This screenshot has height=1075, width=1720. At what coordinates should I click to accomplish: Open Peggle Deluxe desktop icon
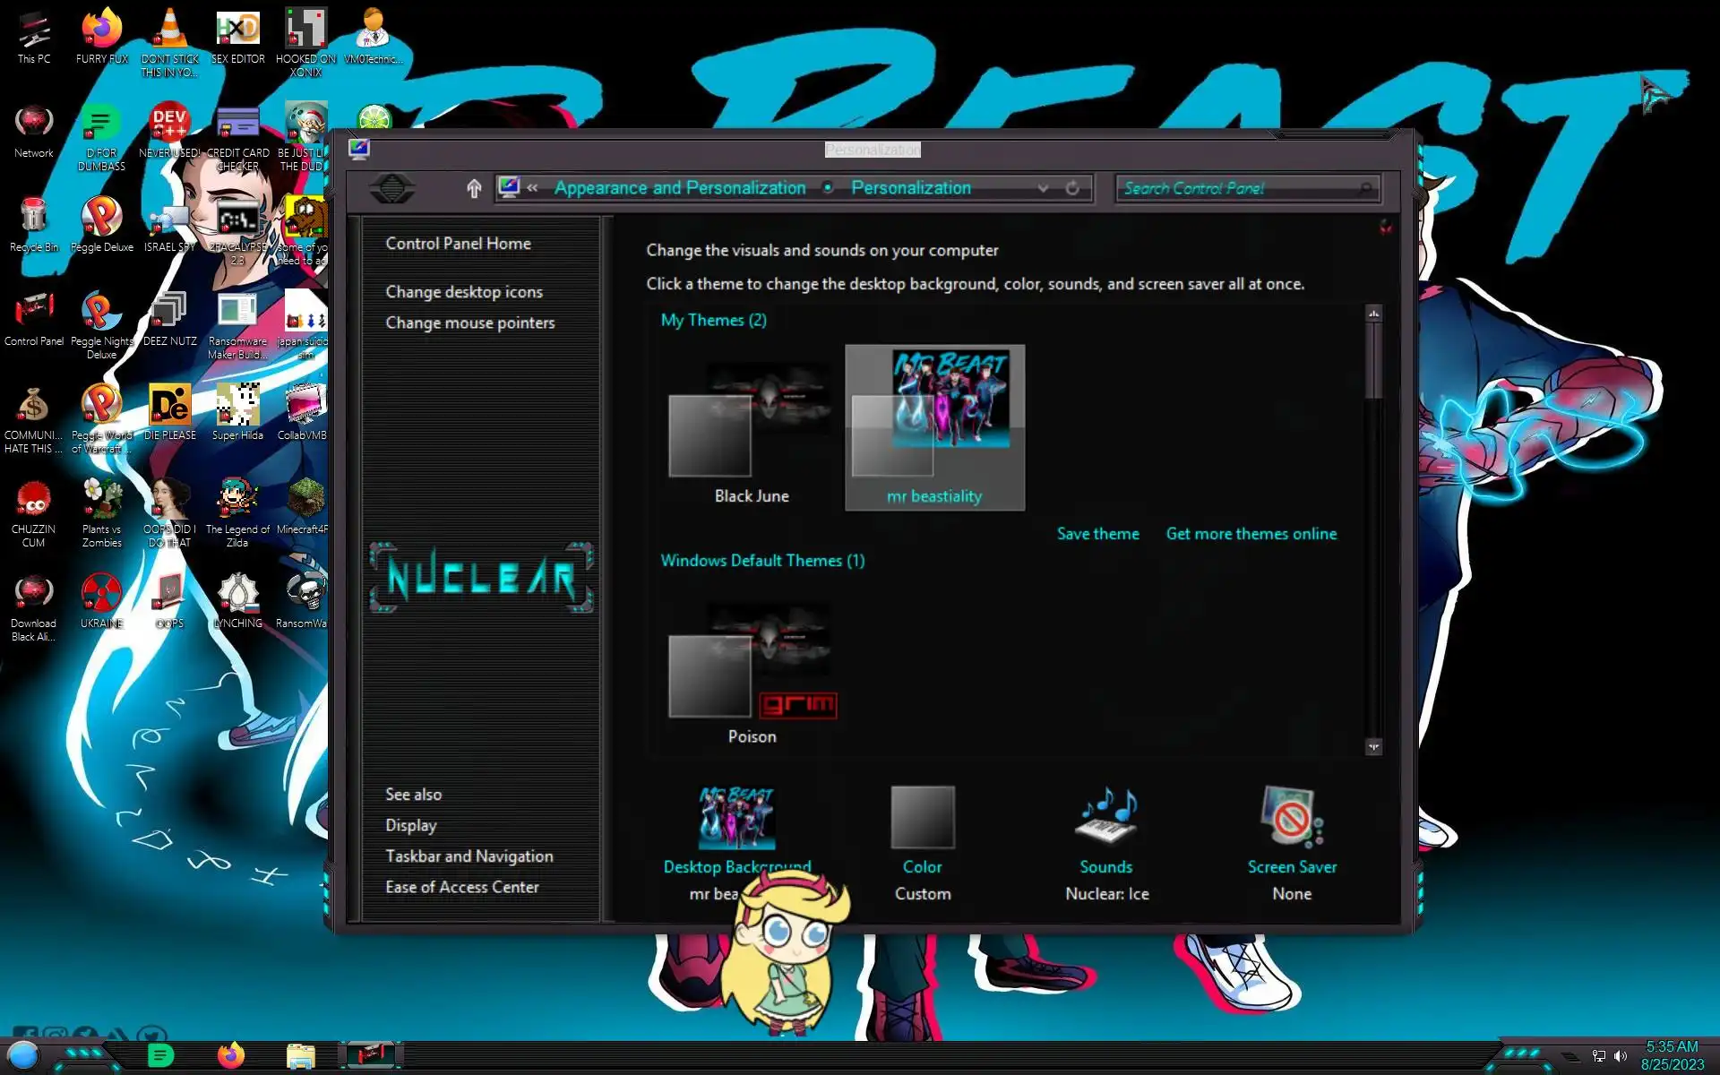pos(101,217)
